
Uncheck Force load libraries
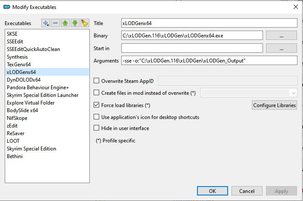tap(96, 105)
